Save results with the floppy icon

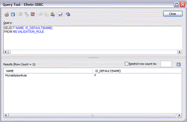tap(179, 64)
